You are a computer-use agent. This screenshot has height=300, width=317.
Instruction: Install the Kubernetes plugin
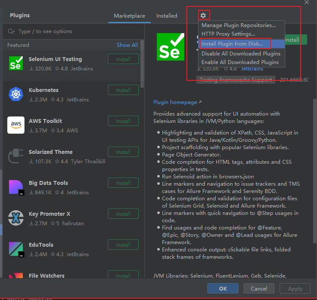click(123, 90)
